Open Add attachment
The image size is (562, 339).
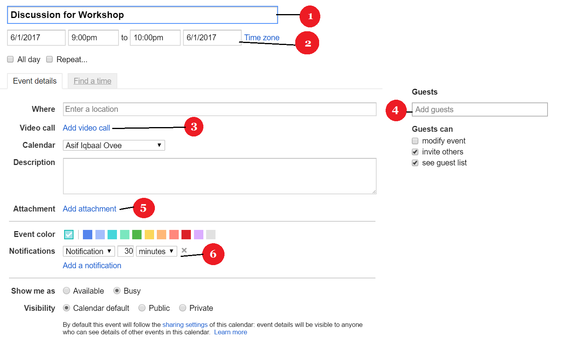(x=90, y=209)
